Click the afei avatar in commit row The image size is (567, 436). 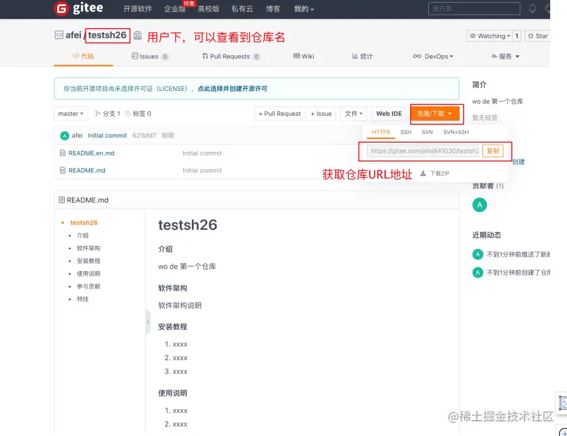(65, 136)
